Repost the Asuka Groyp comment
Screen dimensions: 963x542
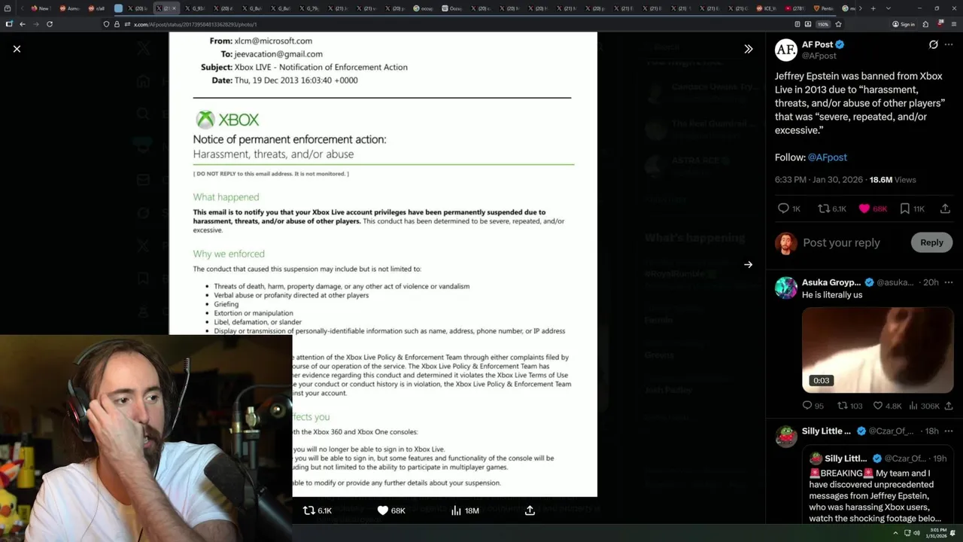(850, 406)
